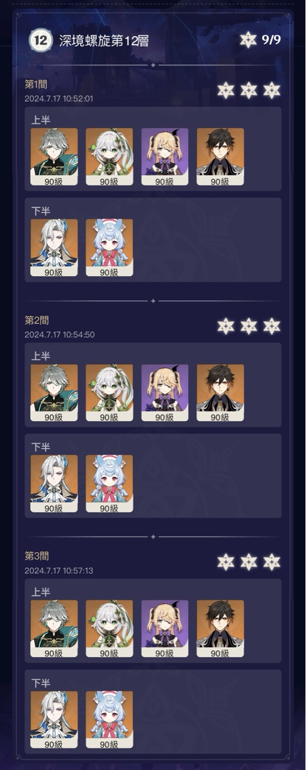Click the 深境螺旋第12層 title

104,41
